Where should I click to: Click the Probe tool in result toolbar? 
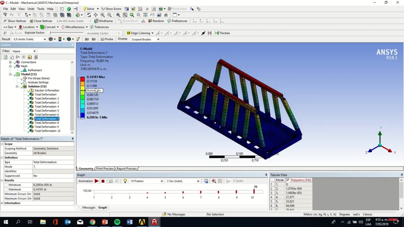(106, 39)
